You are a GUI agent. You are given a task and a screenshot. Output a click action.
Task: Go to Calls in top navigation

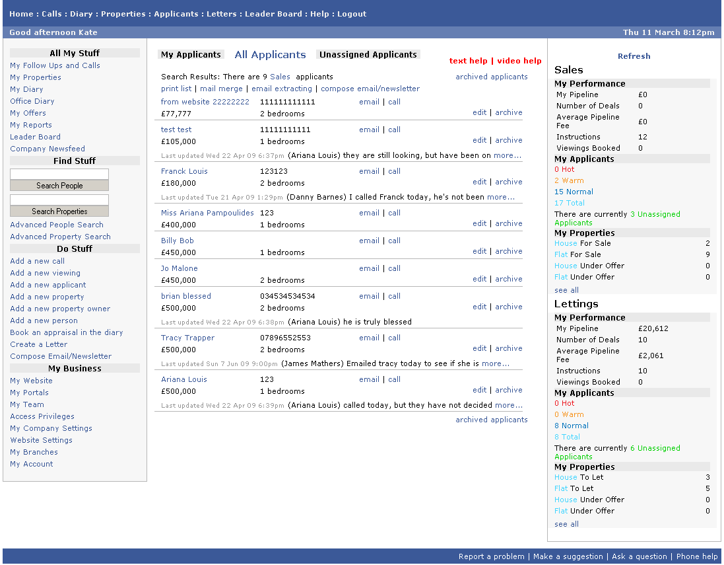tap(51, 14)
